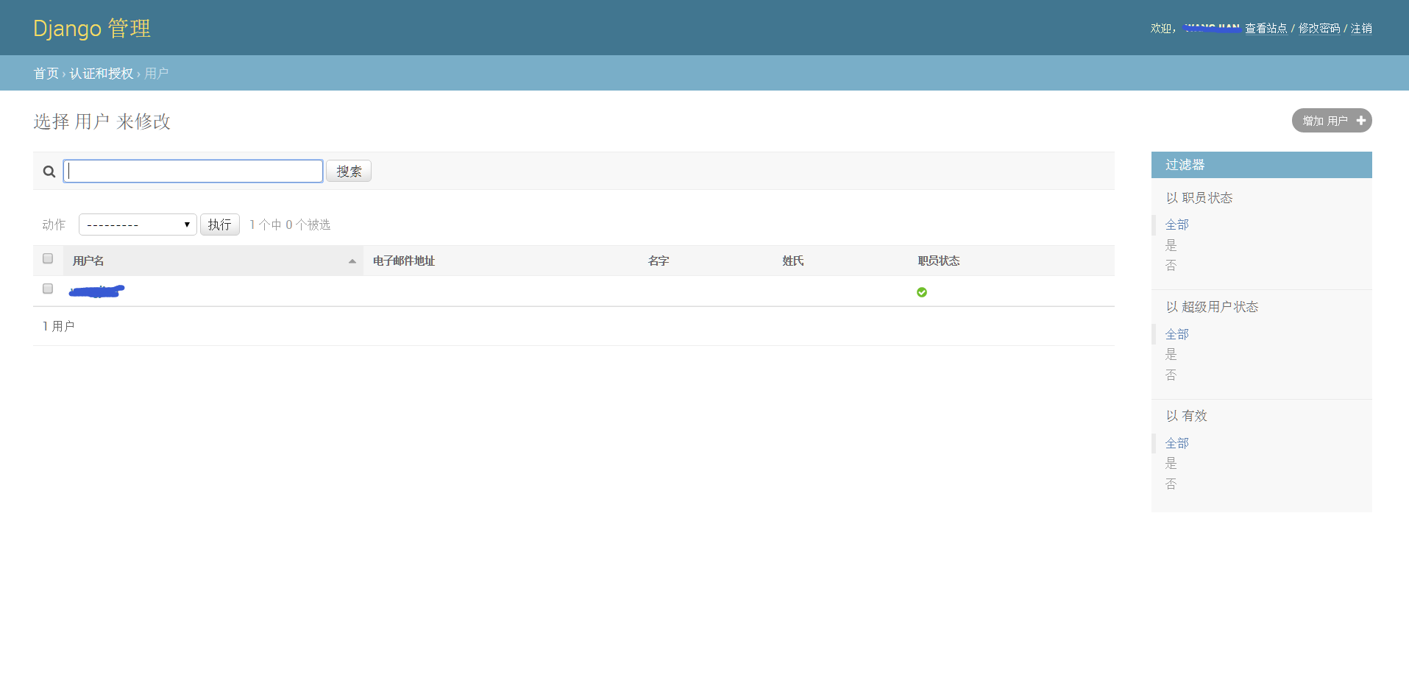Screen dimensions: 1409x675
Task: Select 全部 under 以 有效 filter
Action: [x=1176, y=443]
